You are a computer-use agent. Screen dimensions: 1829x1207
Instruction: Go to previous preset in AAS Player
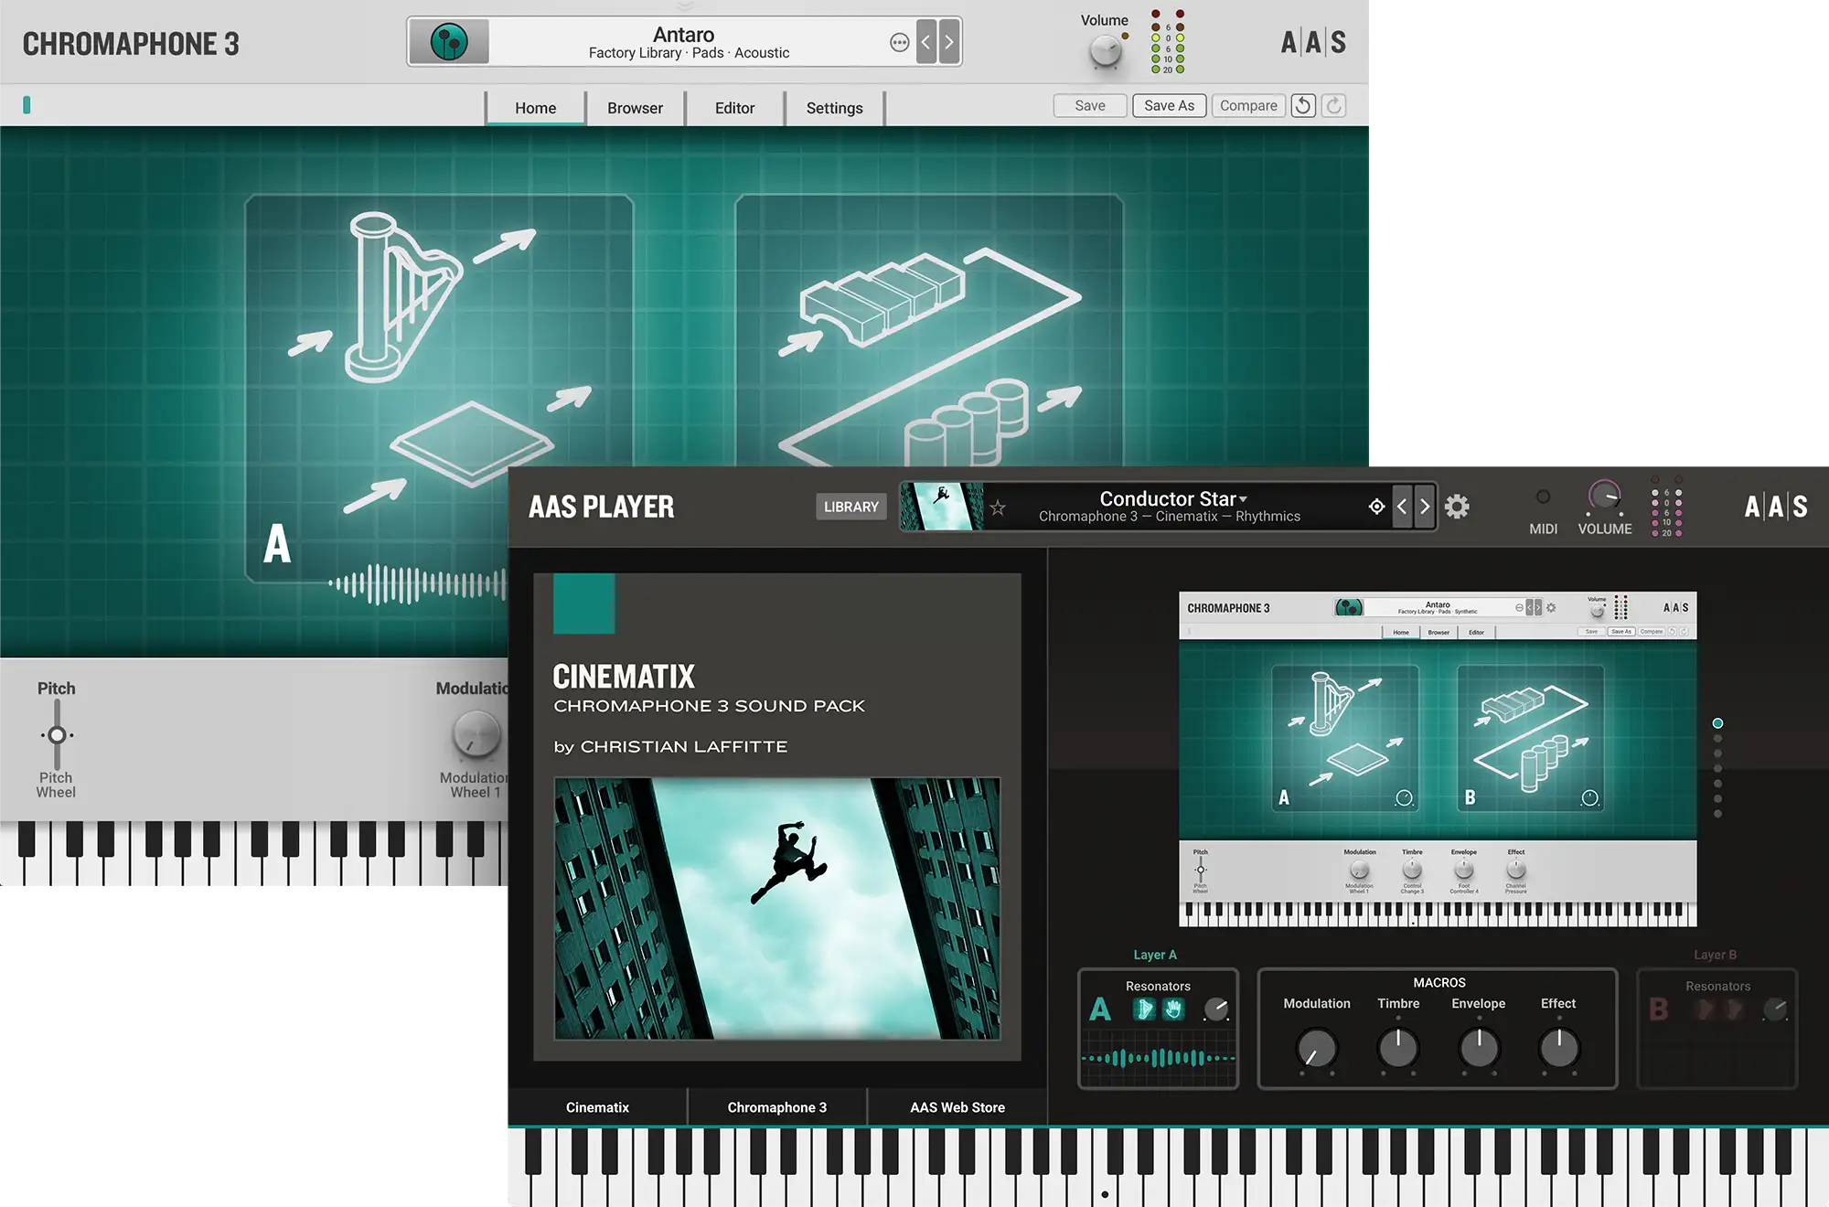pos(1402,507)
